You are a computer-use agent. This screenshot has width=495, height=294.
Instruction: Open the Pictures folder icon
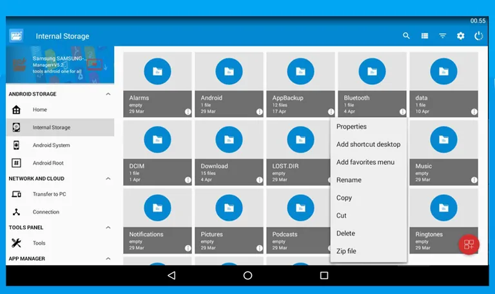coord(229,208)
